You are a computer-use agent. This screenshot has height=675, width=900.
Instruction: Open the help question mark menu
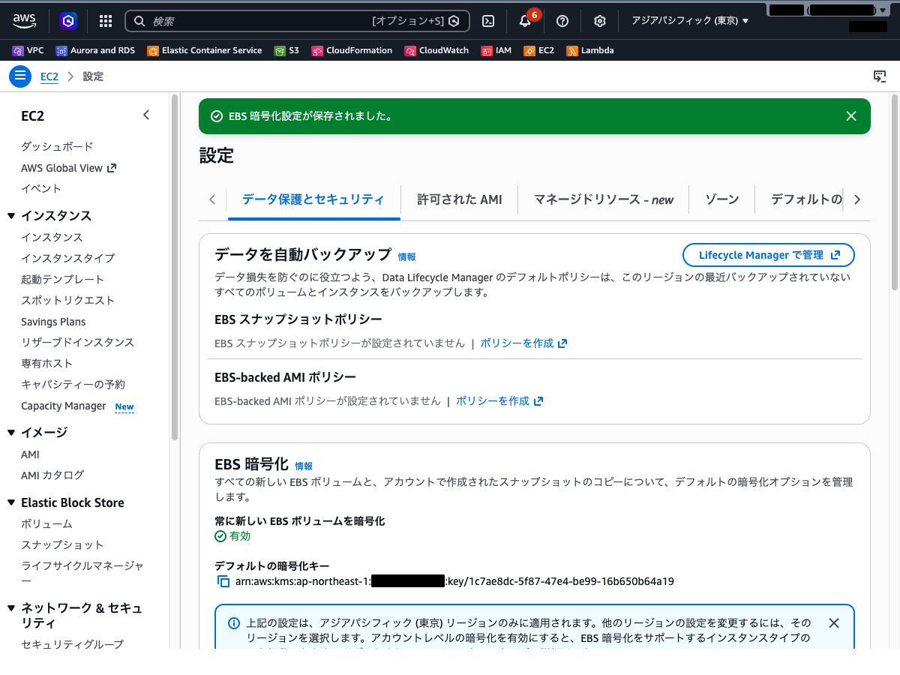562,21
